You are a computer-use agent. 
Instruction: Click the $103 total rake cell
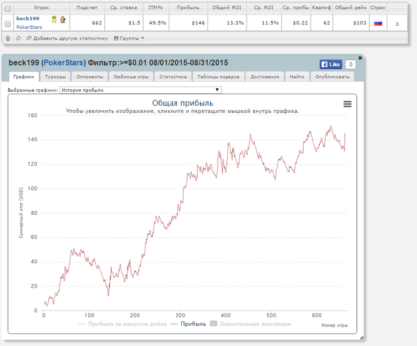pyautogui.click(x=350, y=23)
